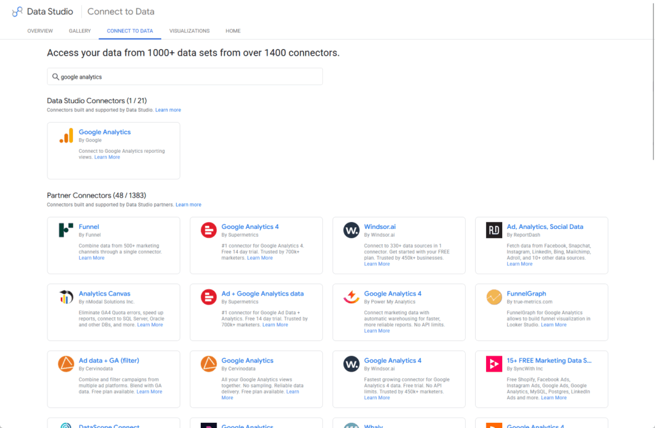Open the Overview tab
The width and height of the screenshot is (655, 428).
[x=40, y=31]
